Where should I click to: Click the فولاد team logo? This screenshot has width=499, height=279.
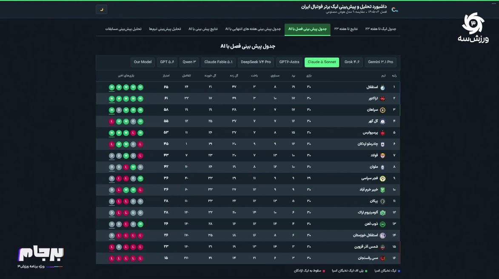(x=382, y=156)
